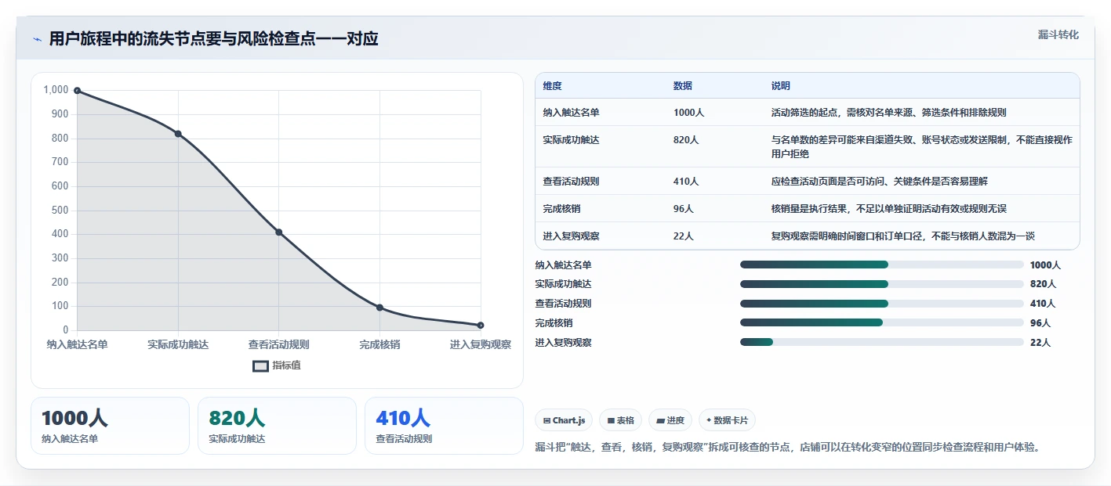Screen dimensions: 1111x486
Task: Click the progress bar for 完成核销
Action: pyautogui.click(x=882, y=322)
